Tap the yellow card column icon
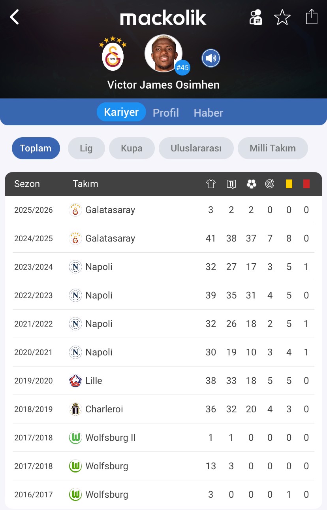327x510 pixels. 289,184
